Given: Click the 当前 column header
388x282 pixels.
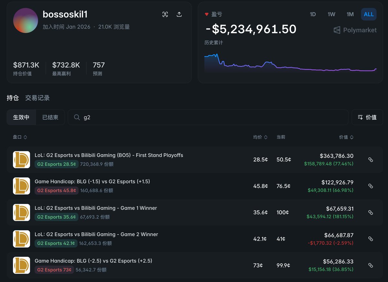Looking at the screenshot, I should [x=281, y=137].
